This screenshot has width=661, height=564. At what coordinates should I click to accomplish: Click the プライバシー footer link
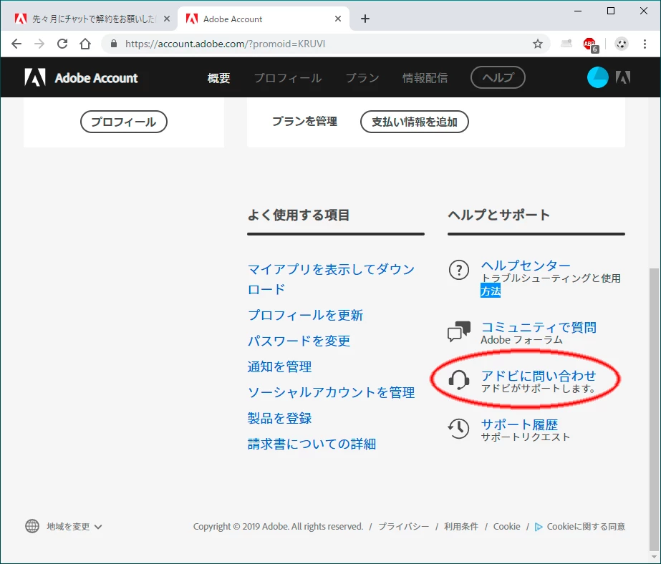pyautogui.click(x=403, y=527)
